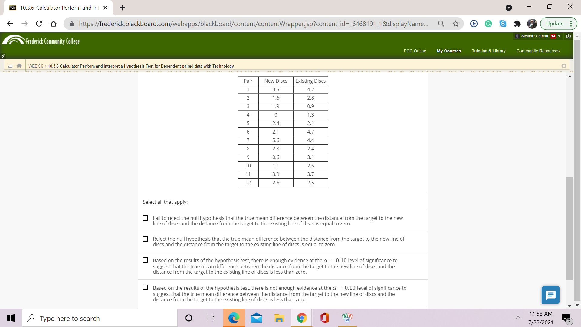Check the 'enough evidence at alpha 0.10' answer

(146, 260)
